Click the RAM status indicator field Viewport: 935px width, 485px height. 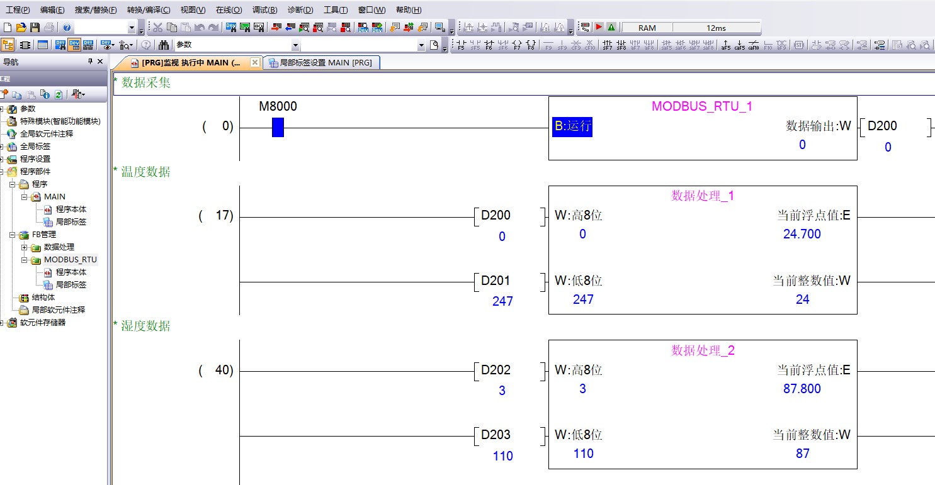pos(647,28)
